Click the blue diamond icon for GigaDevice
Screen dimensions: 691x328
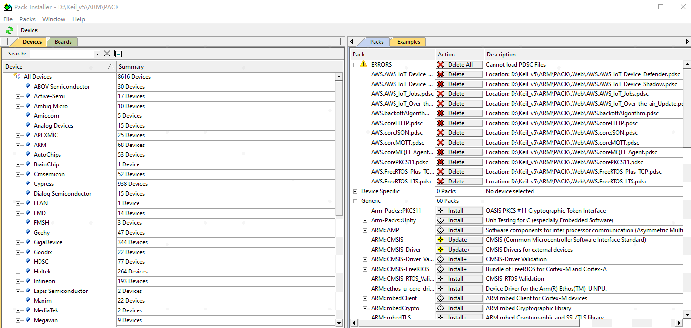[28, 242]
